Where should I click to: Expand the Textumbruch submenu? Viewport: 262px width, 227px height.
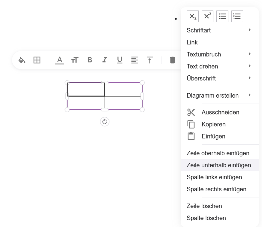(220, 54)
